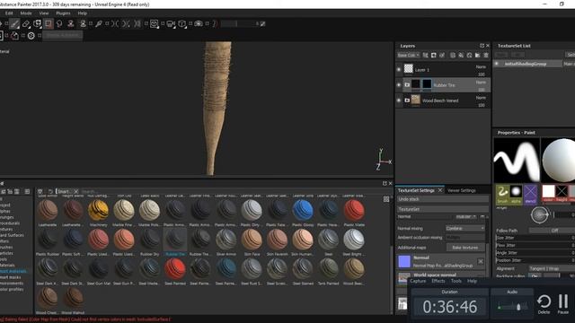575x323 pixels.
Task: Click the Undo stack button
Action: [443, 199]
